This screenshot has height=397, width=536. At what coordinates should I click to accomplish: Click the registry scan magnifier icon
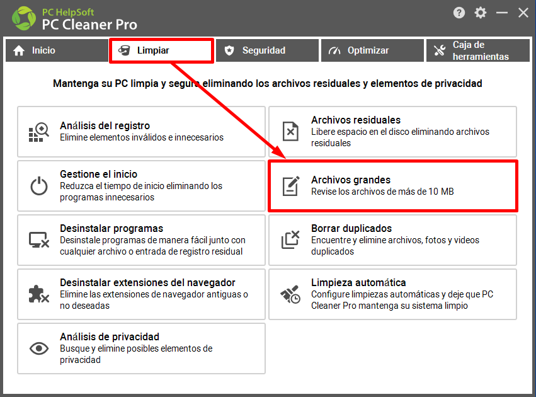(38, 132)
